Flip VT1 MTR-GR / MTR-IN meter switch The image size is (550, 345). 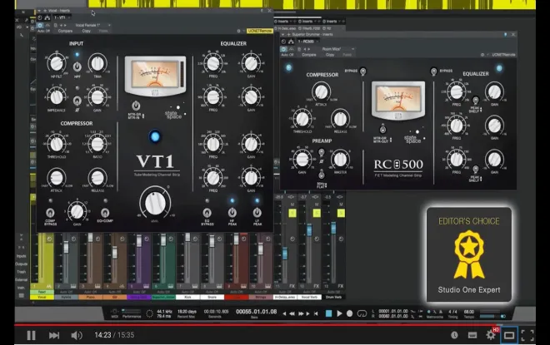(x=136, y=106)
